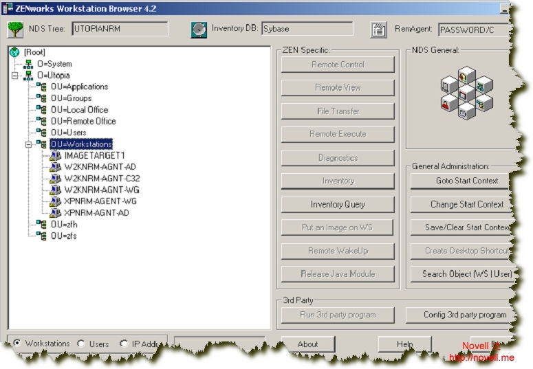The height and width of the screenshot is (369, 533).
Task: Click the RemAgent PASSWORD field
Action: (474, 30)
